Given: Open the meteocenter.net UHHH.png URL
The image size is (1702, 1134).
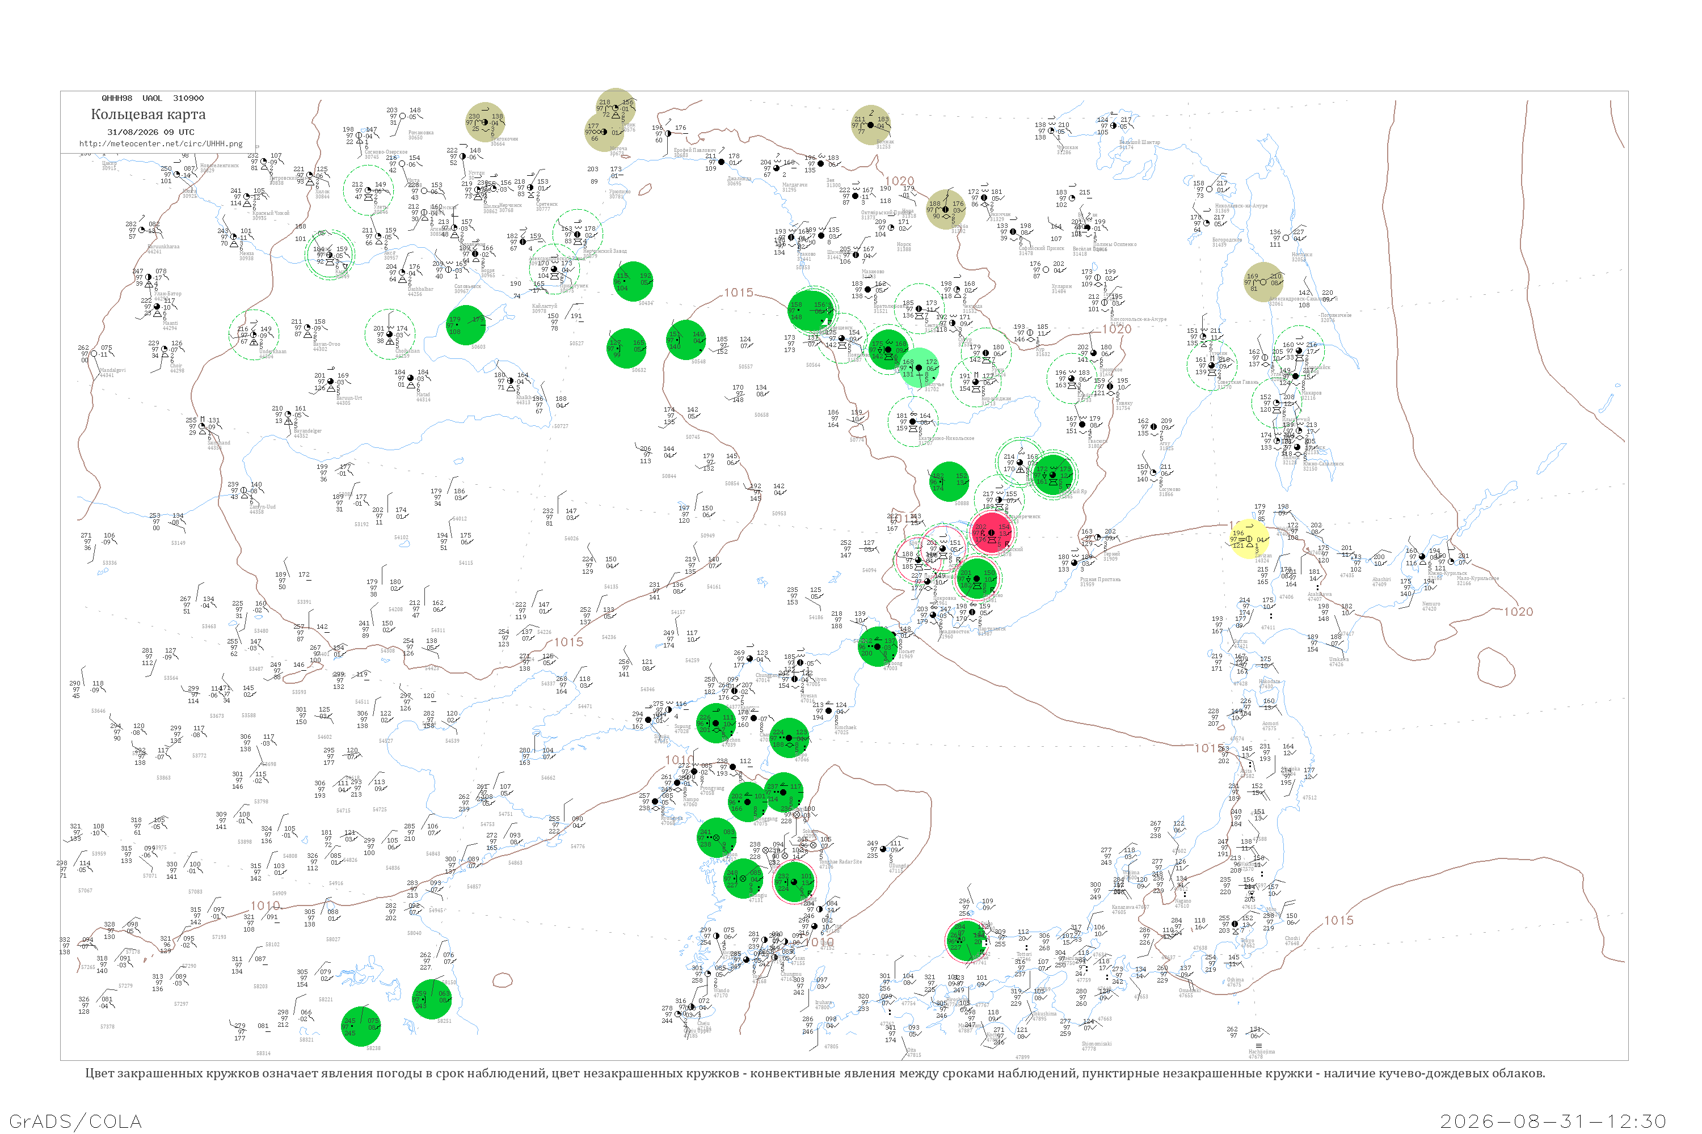Looking at the screenshot, I should point(161,144).
